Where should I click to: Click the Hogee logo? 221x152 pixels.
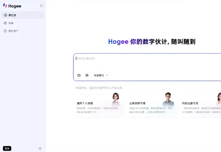coord(12,6)
